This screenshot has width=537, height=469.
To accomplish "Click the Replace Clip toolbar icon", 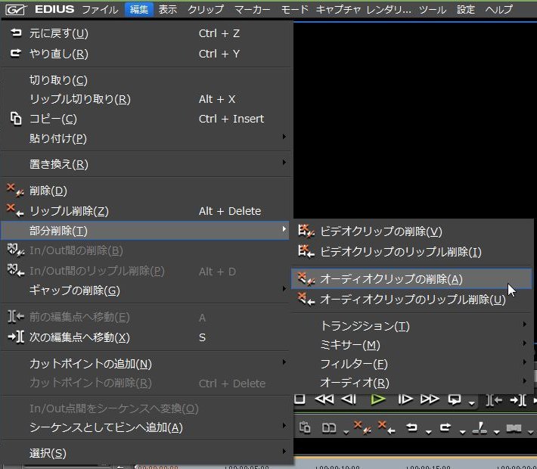I will (329, 428).
